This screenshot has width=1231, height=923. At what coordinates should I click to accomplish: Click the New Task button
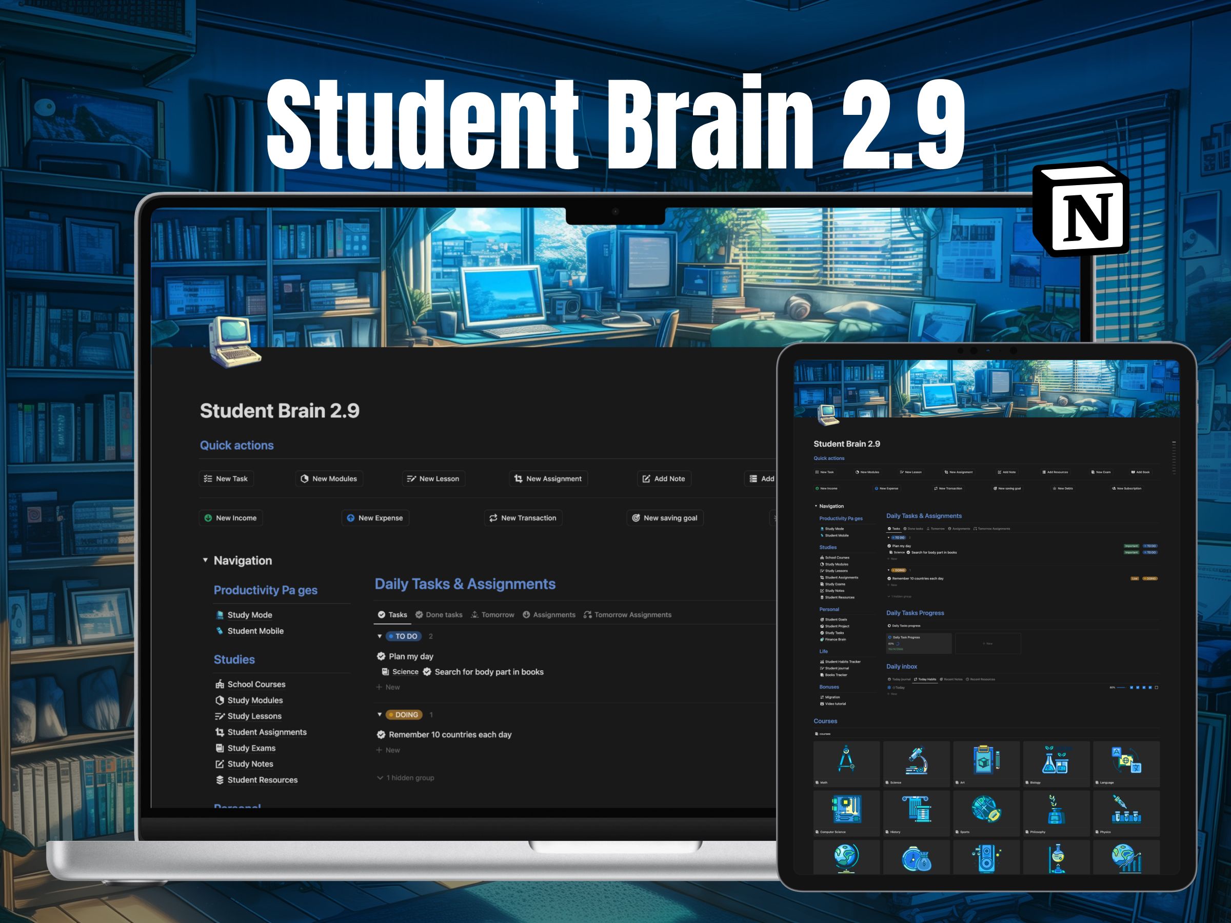pos(226,478)
